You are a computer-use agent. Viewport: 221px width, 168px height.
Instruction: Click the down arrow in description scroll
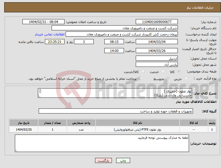(x=40, y=92)
